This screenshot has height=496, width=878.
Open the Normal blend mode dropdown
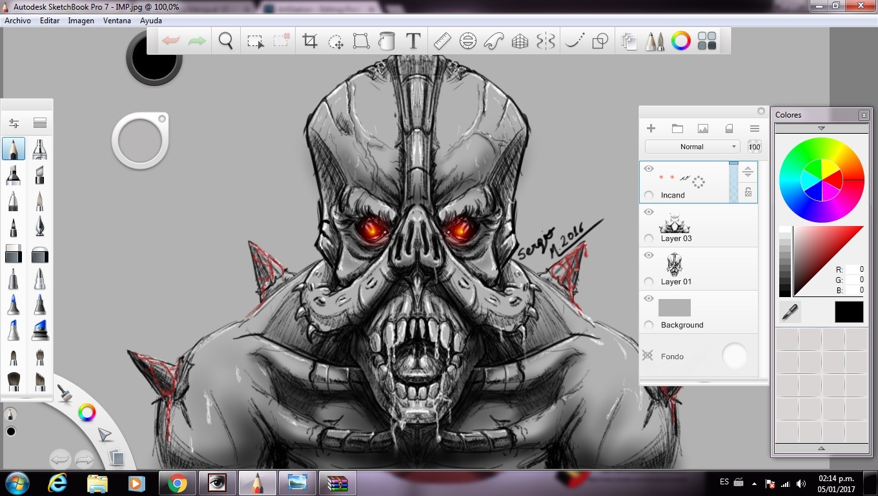tap(691, 147)
